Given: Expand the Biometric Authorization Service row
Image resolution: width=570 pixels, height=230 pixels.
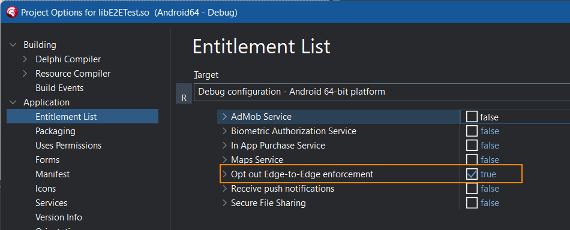Looking at the screenshot, I should (x=224, y=131).
